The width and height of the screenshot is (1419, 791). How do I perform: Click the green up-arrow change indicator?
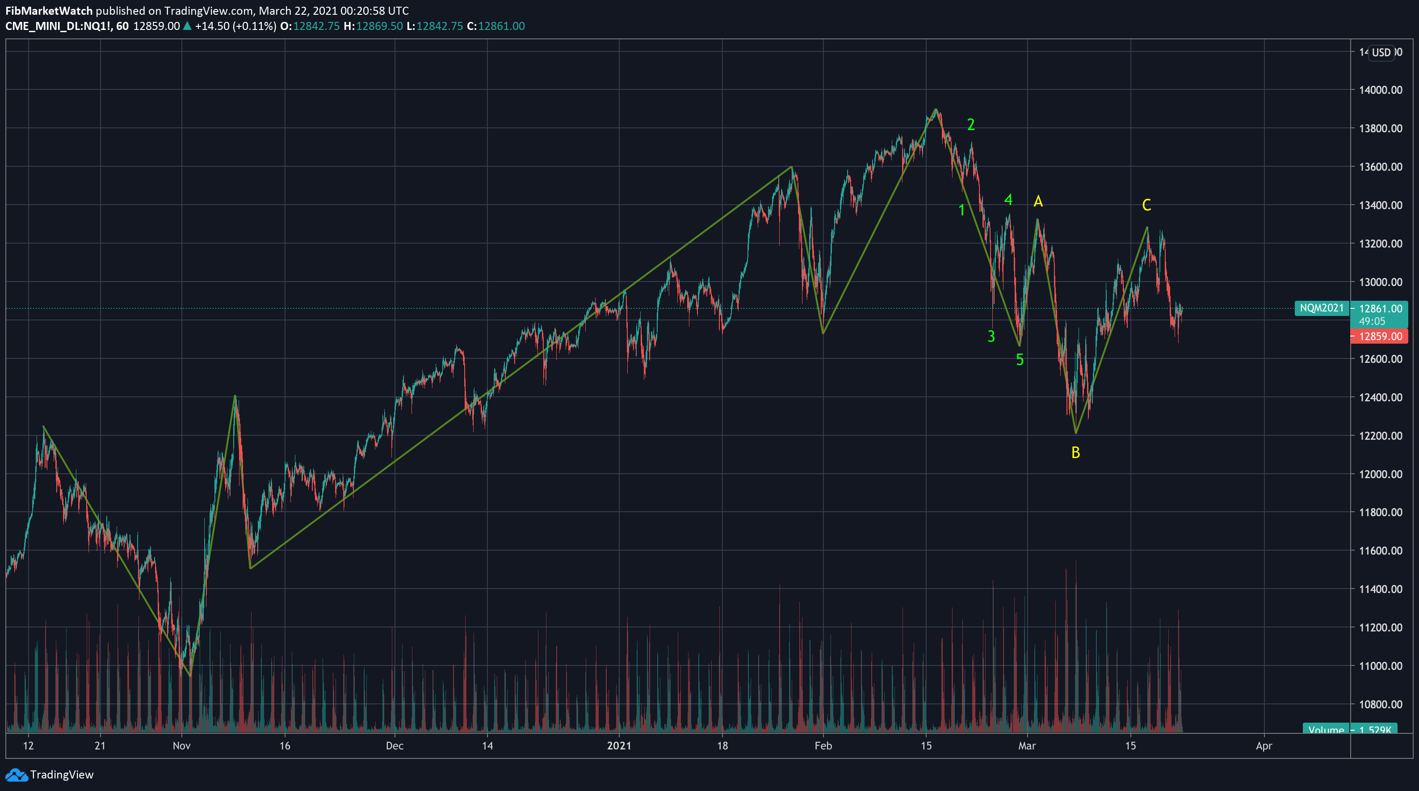click(187, 25)
